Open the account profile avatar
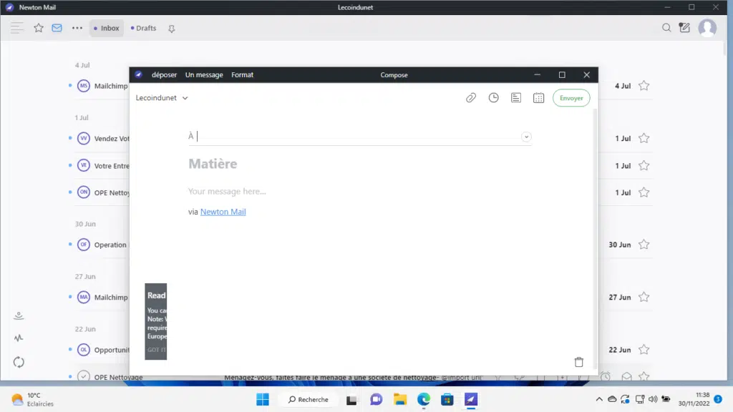This screenshot has width=733, height=412. pos(707,28)
